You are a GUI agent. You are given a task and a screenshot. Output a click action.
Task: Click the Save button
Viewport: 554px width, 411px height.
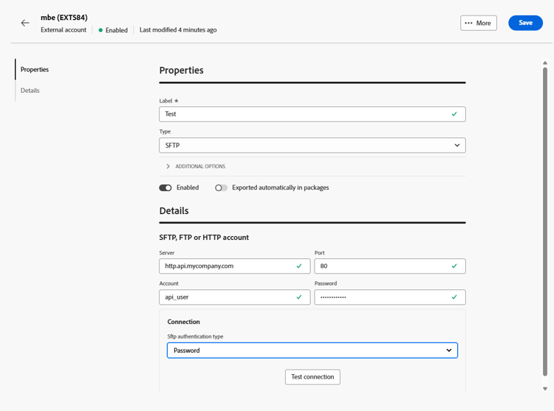pos(525,23)
